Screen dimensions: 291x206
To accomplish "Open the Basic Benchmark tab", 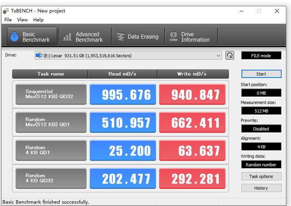I will tap(32, 36).
